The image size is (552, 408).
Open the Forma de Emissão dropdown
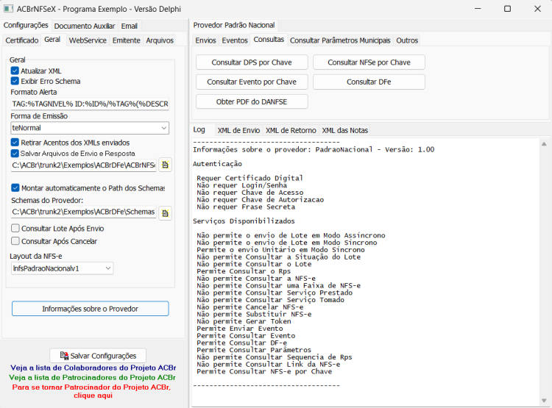163,128
